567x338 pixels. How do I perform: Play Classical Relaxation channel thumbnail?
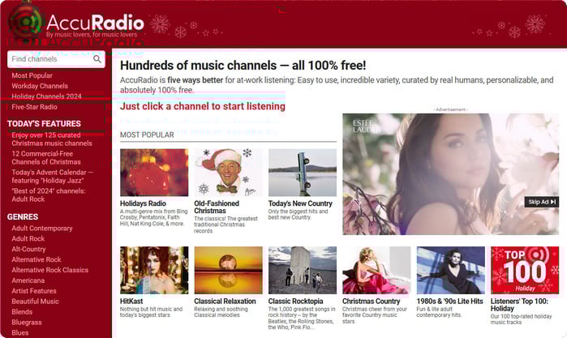point(228,270)
